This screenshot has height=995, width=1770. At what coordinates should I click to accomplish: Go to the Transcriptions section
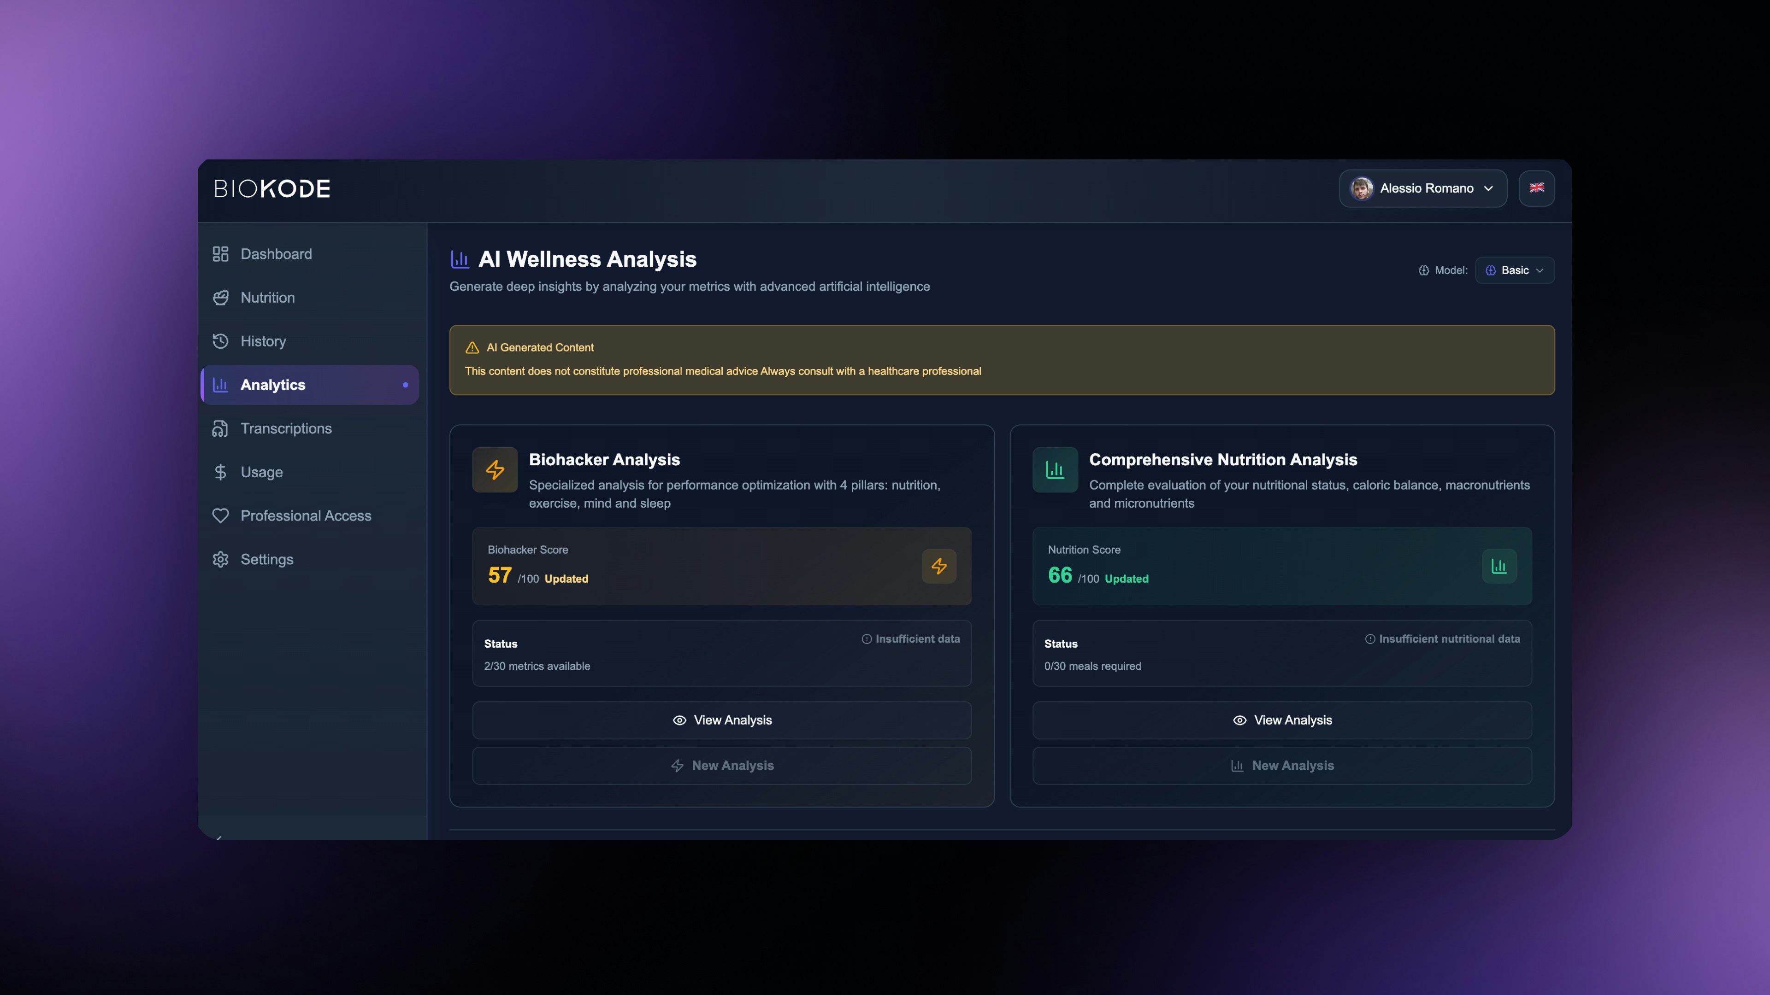coord(286,428)
